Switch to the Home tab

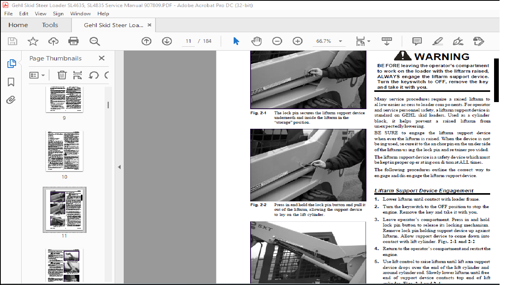pos(18,25)
